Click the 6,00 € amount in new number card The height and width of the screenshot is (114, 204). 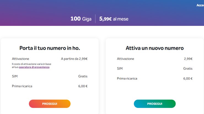point(188,78)
